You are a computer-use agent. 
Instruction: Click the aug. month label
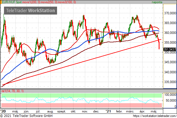pyautogui.click(x=50, y=112)
